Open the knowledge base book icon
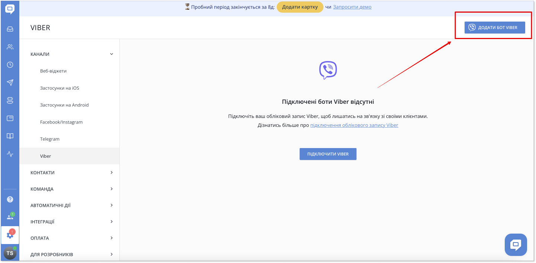 (10, 136)
